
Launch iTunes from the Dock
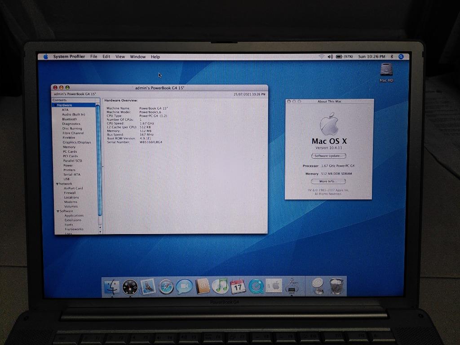220,286
